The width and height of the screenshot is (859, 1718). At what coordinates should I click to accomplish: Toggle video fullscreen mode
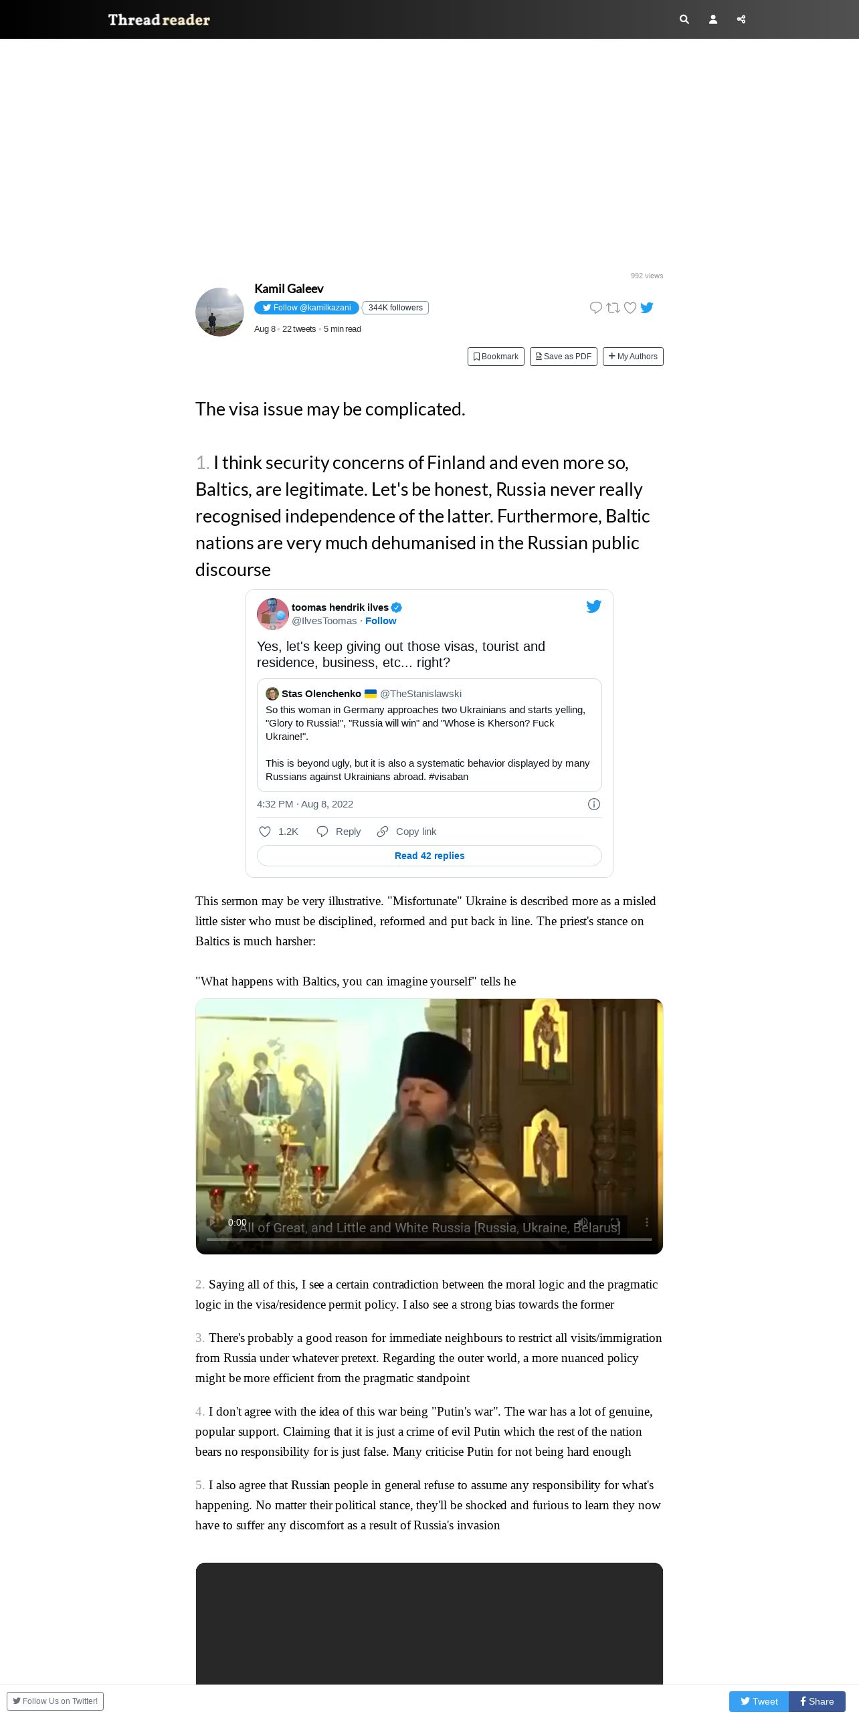click(615, 1222)
